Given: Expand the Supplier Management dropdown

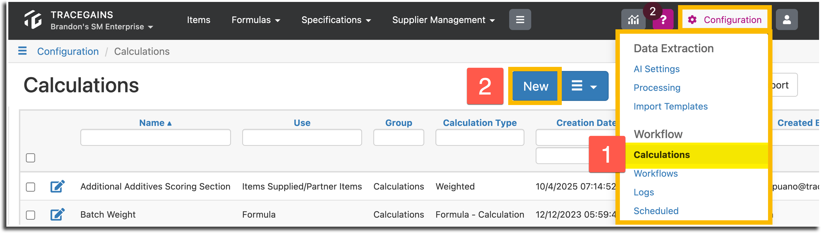Looking at the screenshot, I should pos(443,20).
